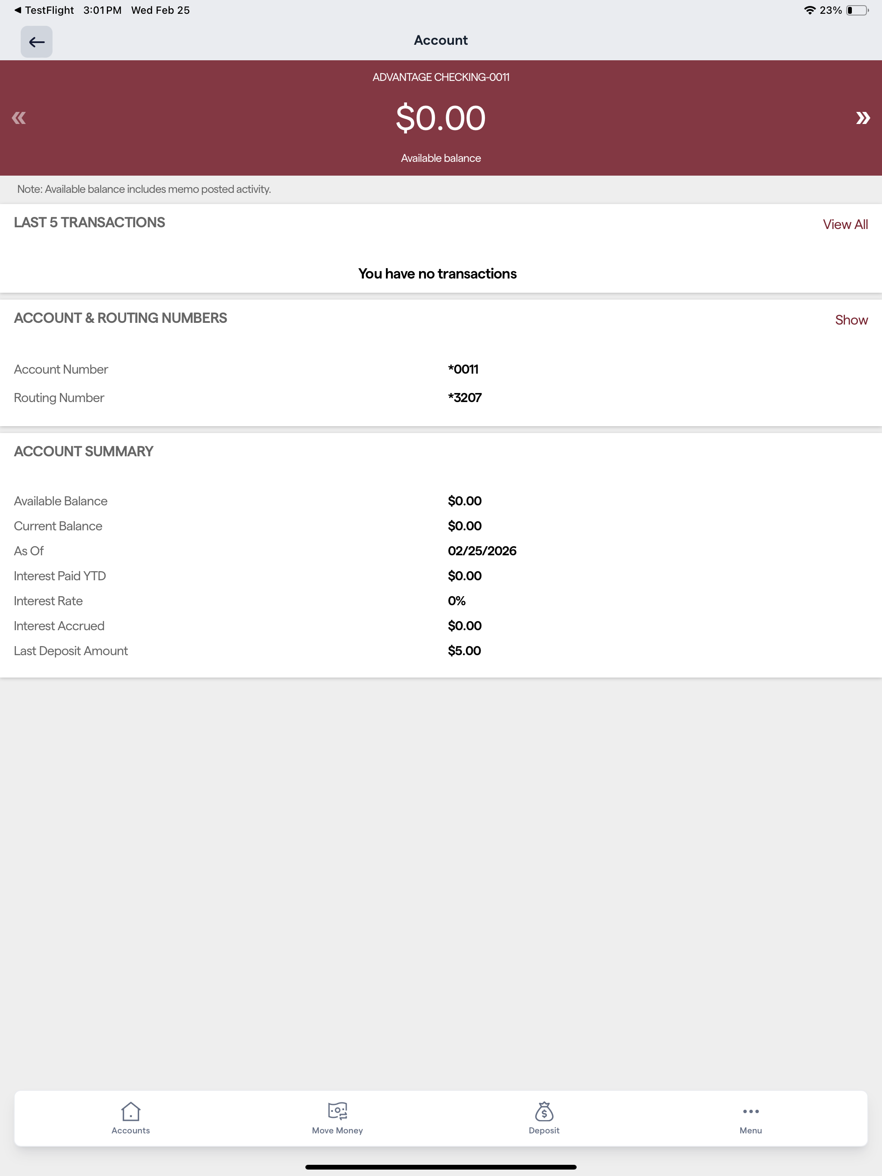This screenshot has width=882, height=1176.
Task: Tap the battery indicator in status bar
Action: 857,10
